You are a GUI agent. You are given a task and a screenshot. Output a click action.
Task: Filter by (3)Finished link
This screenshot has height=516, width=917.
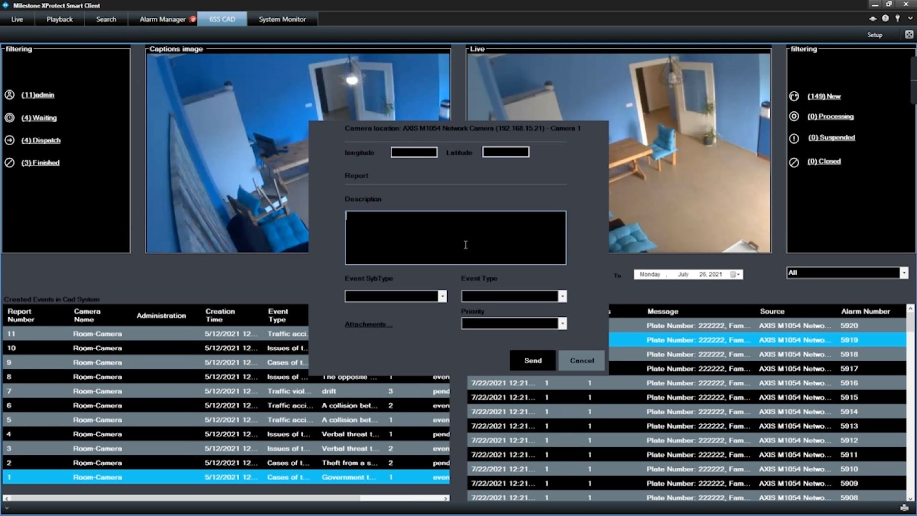pos(40,163)
